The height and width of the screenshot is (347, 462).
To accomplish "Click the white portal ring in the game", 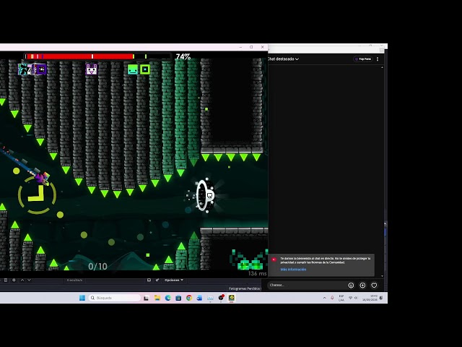I will [204, 195].
